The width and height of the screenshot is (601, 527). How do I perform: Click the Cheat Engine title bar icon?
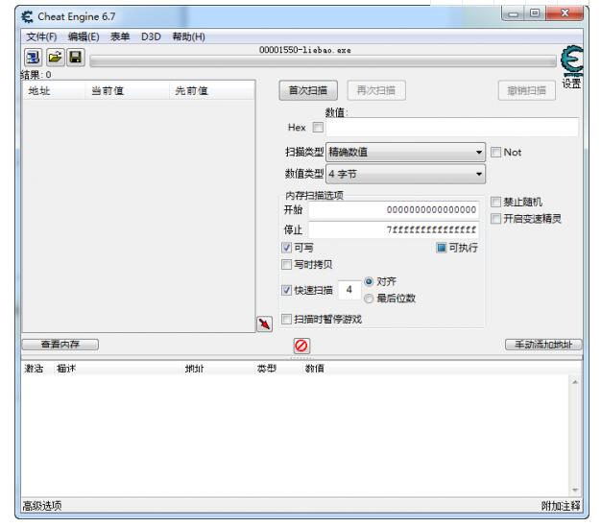[x=27, y=17]
